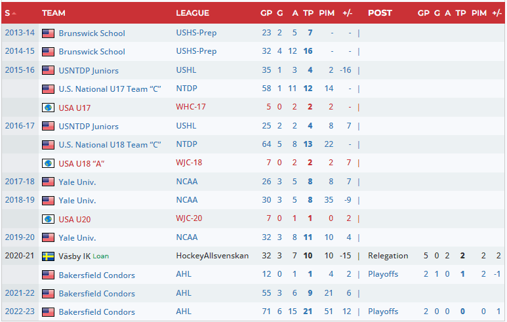The image size is (507, 322).
Task: Click the Sweden flag beside Väsby IK
Action: click(48, 256)
